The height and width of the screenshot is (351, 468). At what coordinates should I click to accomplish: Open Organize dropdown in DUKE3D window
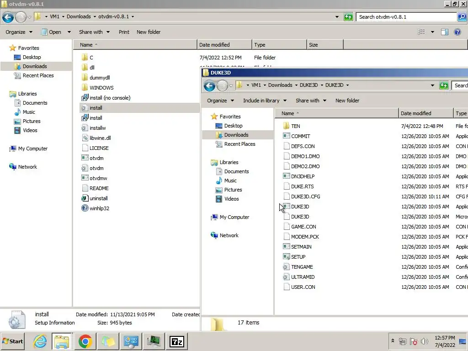[x=221, y=101]
